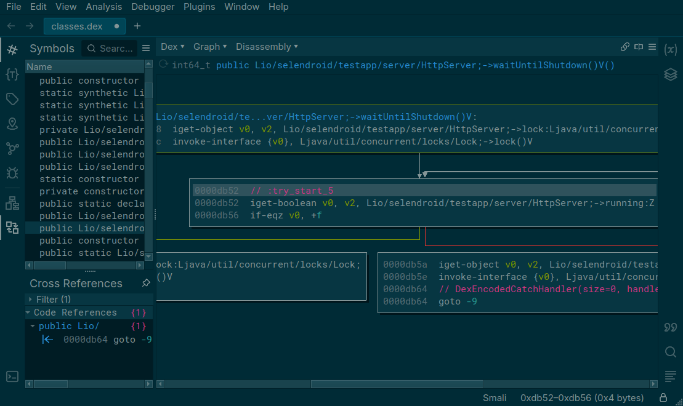Open the Debugger menu

coord(152,7)
